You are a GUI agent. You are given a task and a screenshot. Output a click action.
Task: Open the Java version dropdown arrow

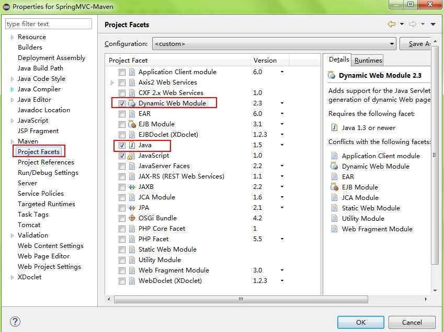282,145
